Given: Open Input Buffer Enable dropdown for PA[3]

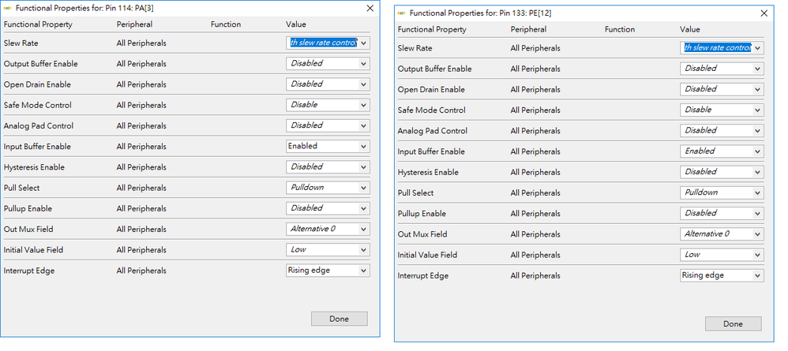Looking at the screenshot, I should point(363,147).
